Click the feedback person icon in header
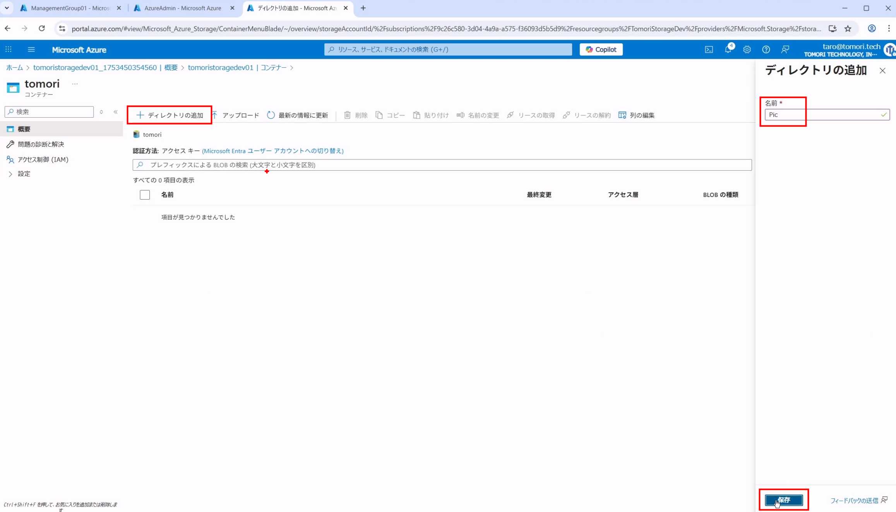This screenshot has width=896, height=512. coord(785,50)
